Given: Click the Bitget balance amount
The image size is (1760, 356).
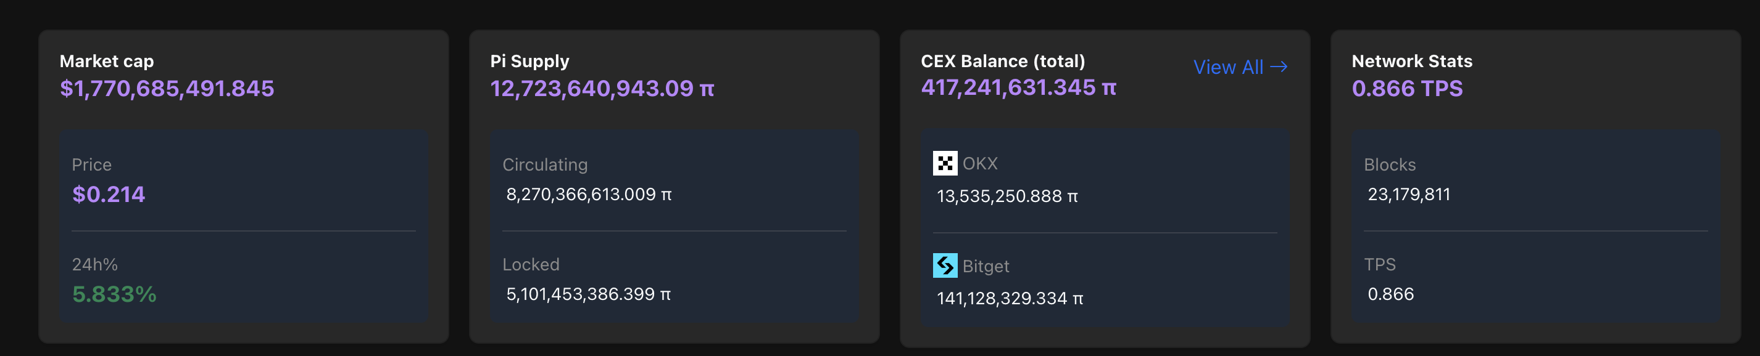Looking at the screenshot, I should [x=1009, y=299].
